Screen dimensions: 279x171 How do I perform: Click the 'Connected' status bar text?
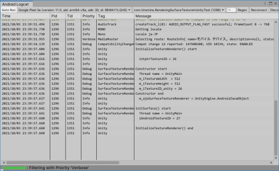[14, 168]
